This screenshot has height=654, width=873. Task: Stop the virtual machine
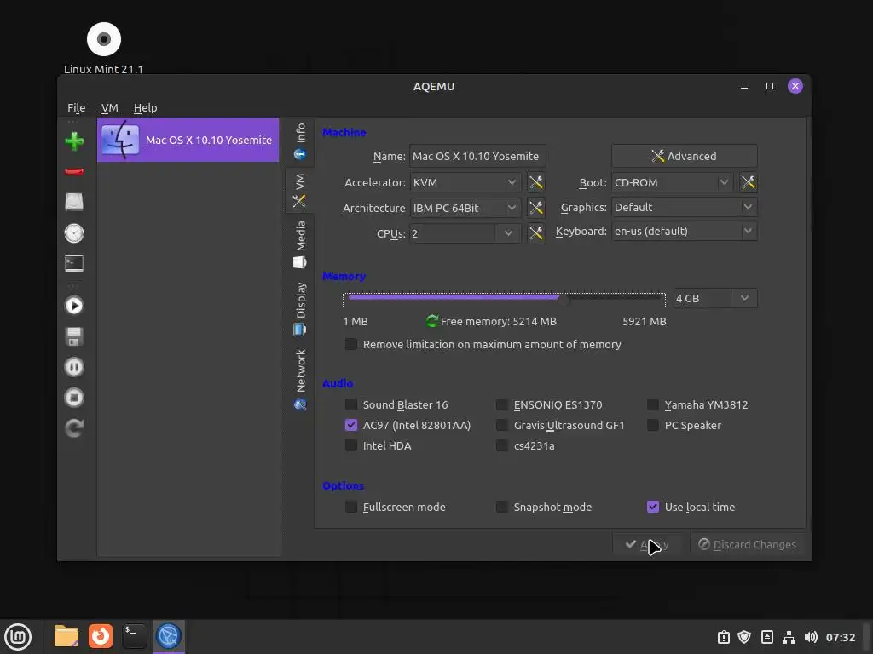pos(74,398)
